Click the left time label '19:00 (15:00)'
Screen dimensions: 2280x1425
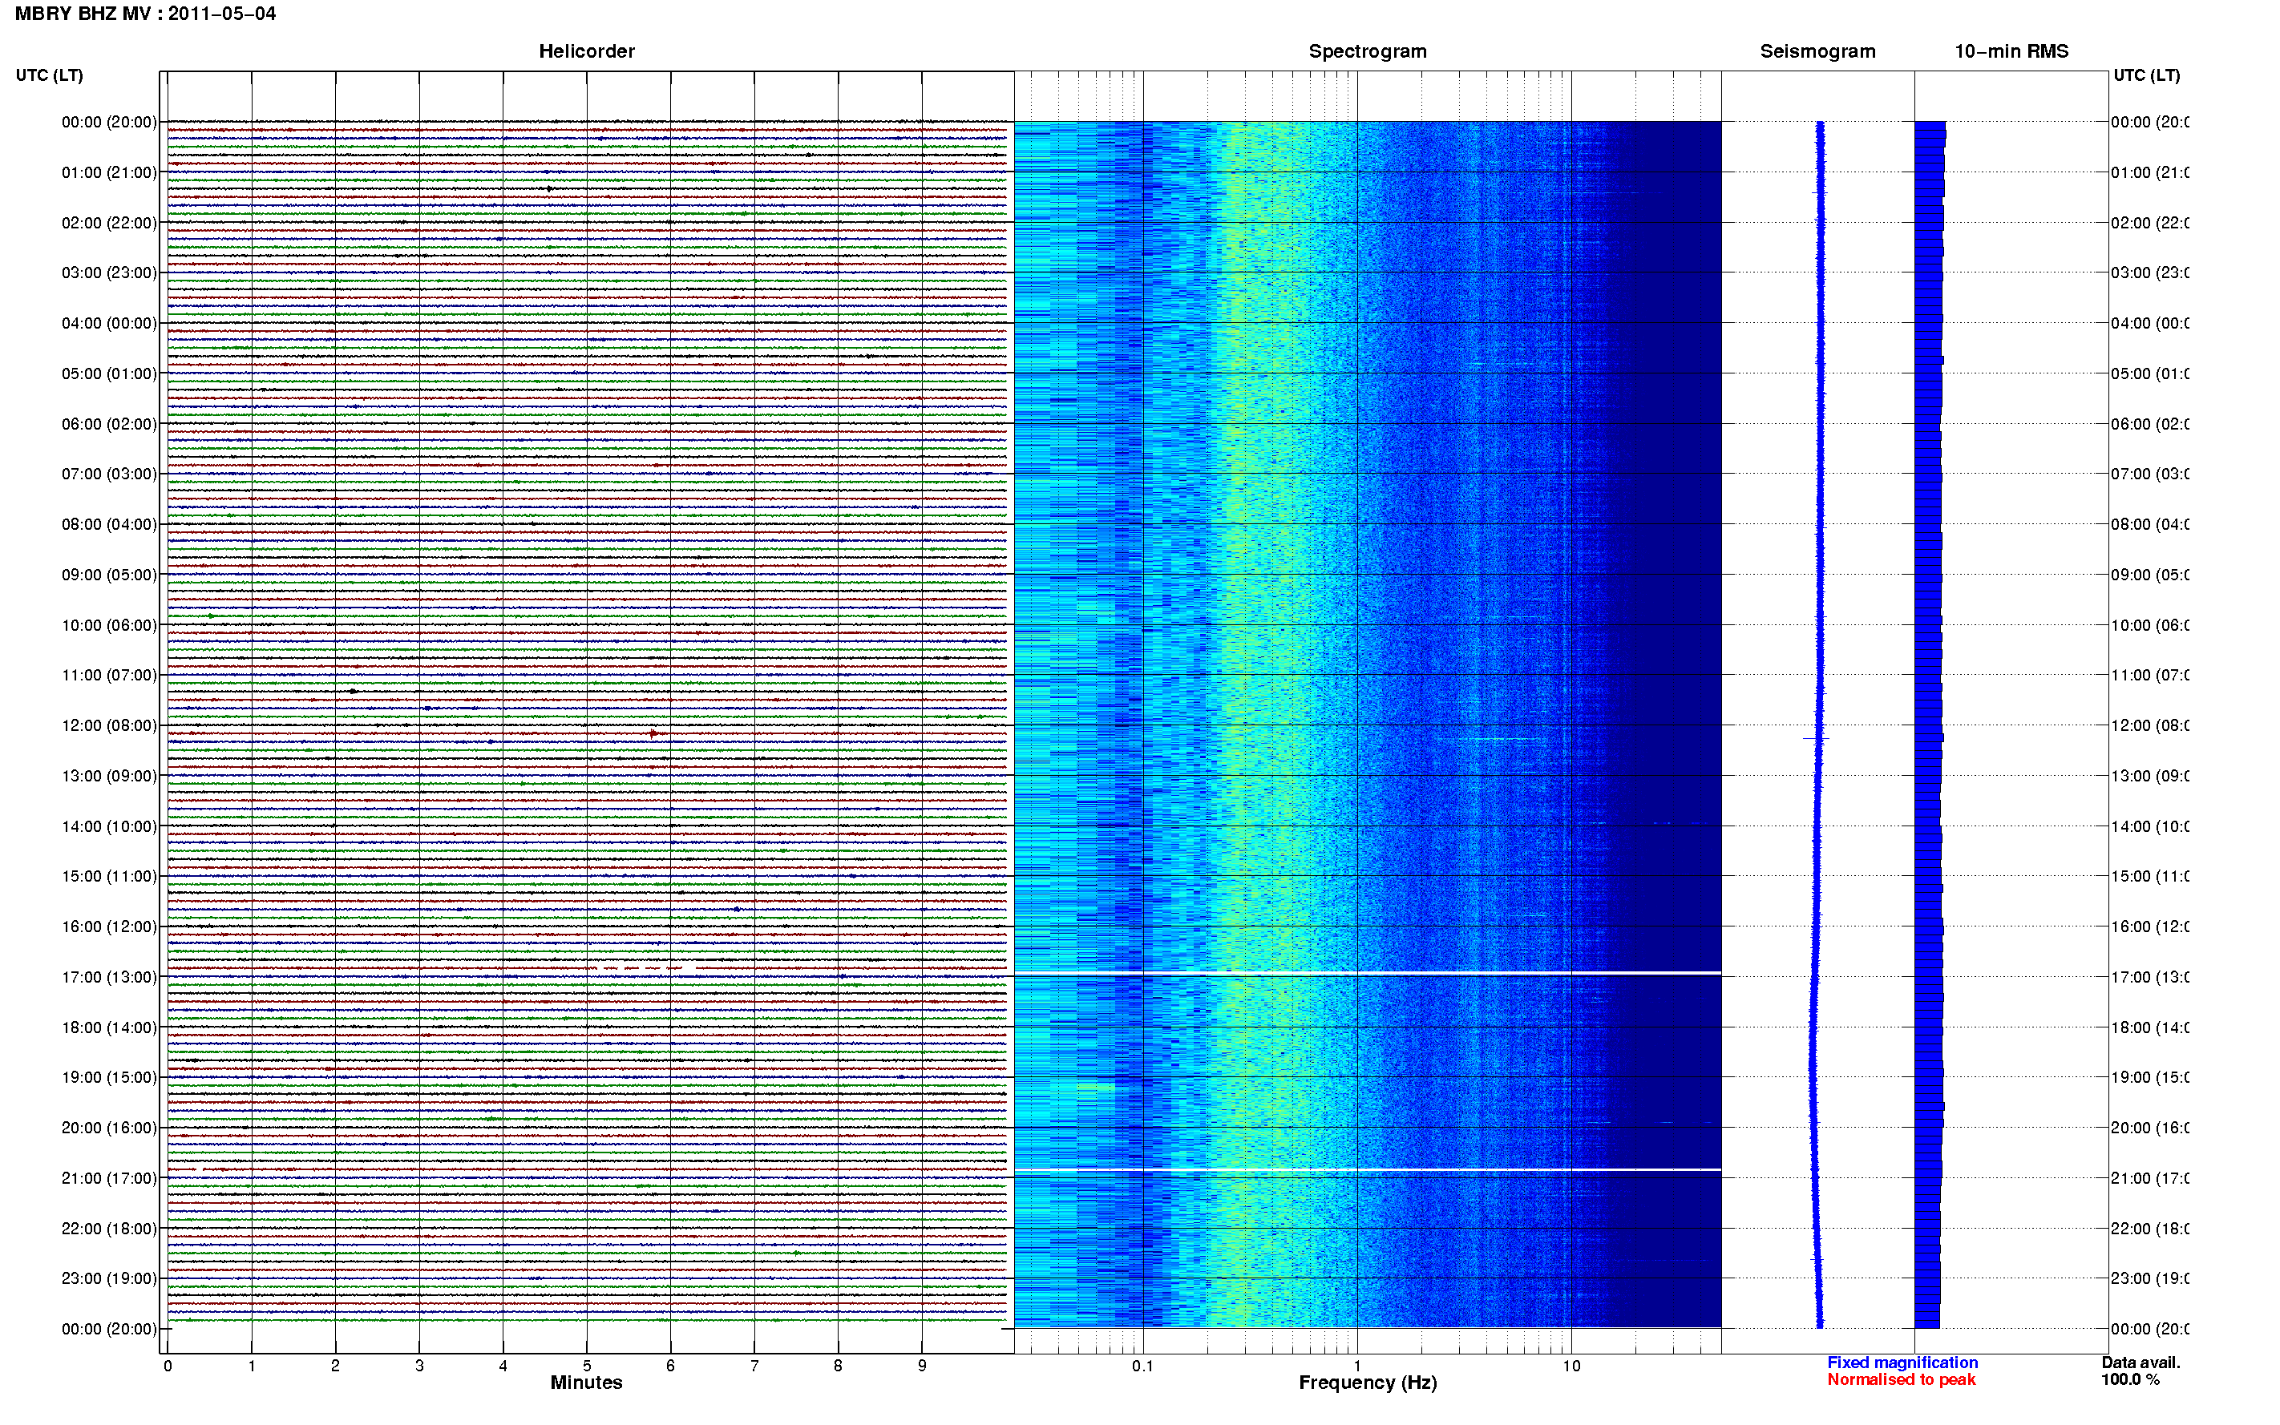109,1078
